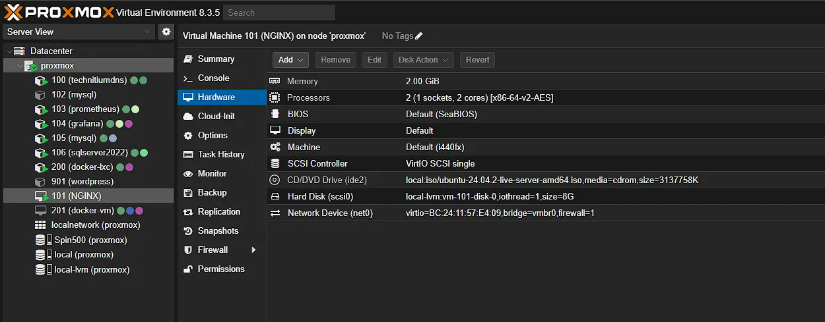Open the Options tab

coord(222,135)
